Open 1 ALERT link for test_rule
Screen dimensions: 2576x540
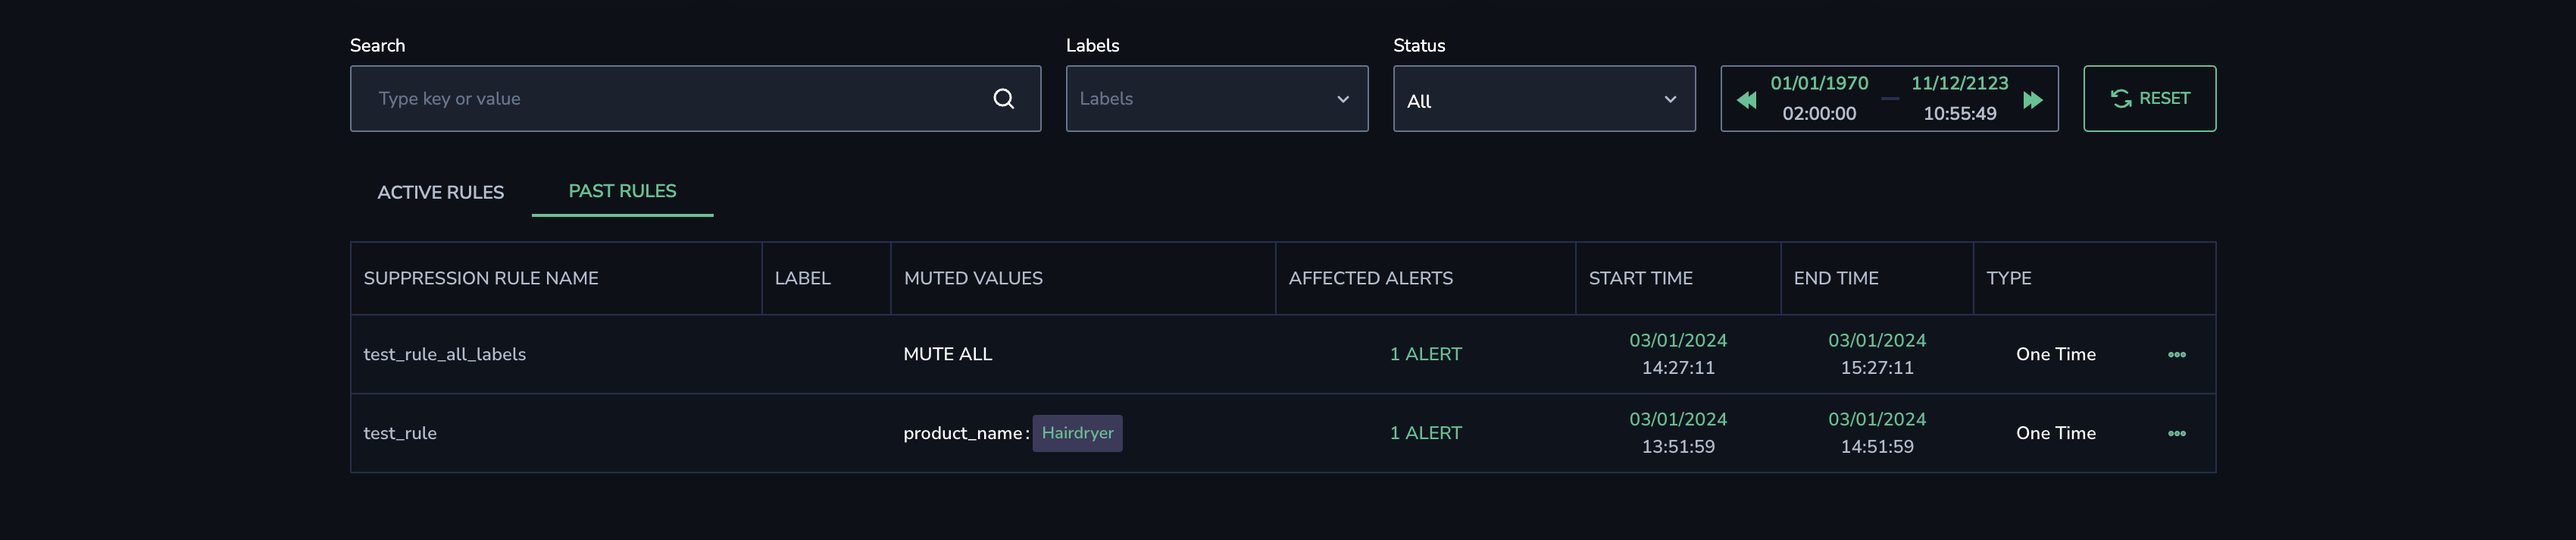[1425, 434]
